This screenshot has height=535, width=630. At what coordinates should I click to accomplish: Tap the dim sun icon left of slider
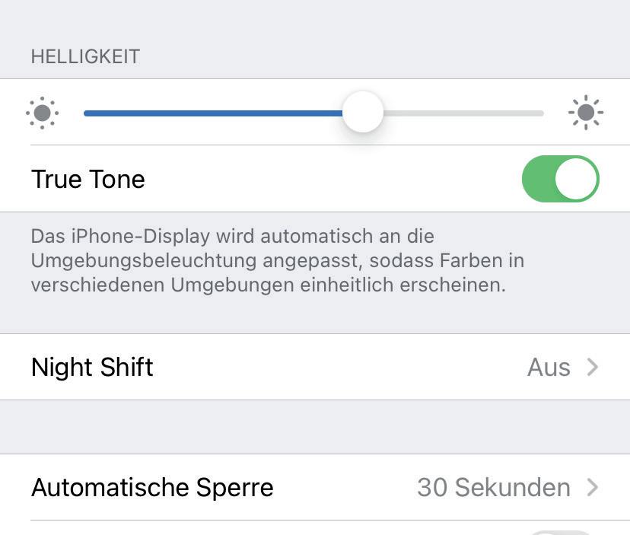pos(42,113)
